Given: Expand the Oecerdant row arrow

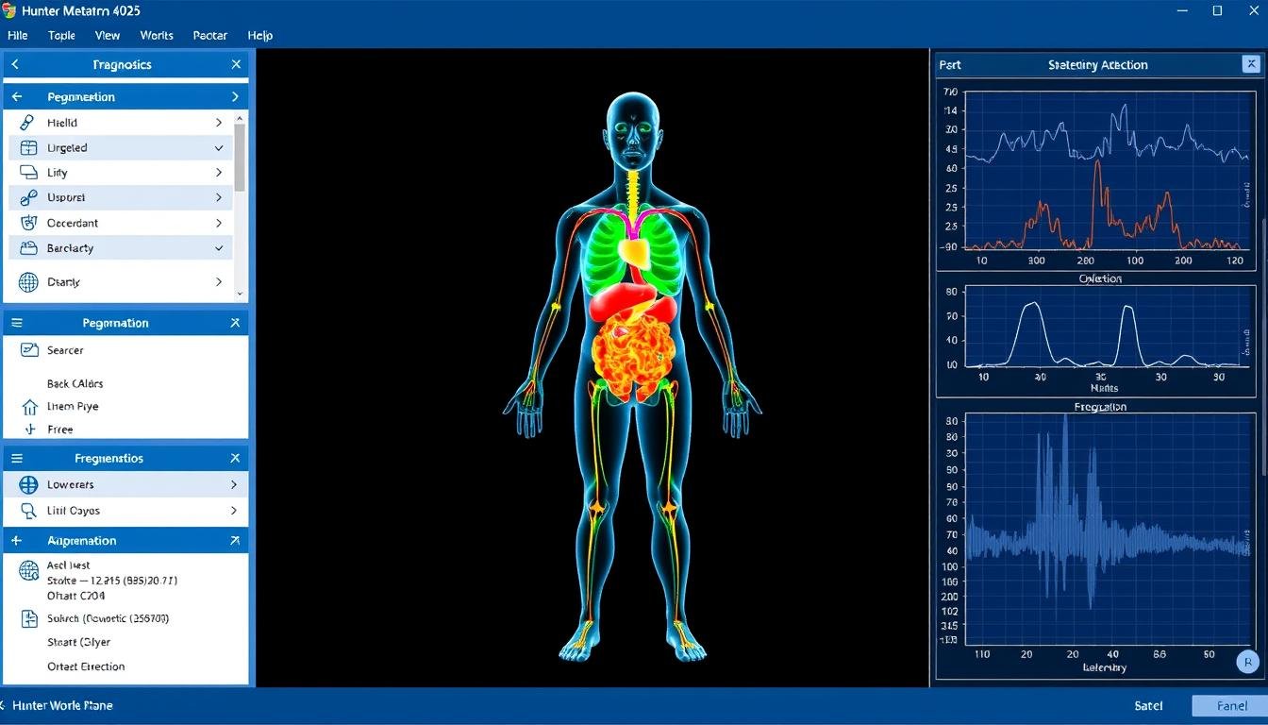Looking at the screenshot, I should point(219,224).
